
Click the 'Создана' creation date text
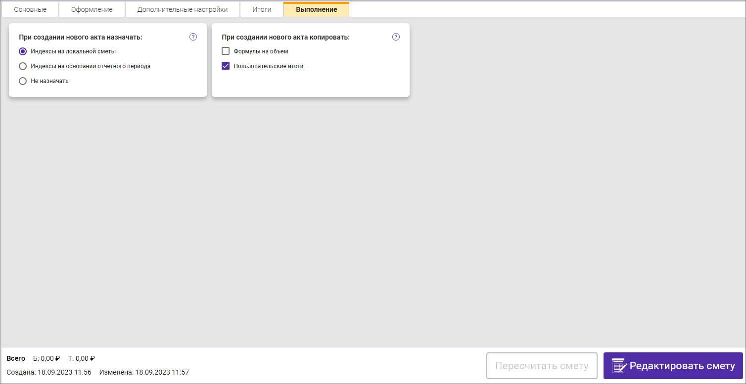pos(49,372)
